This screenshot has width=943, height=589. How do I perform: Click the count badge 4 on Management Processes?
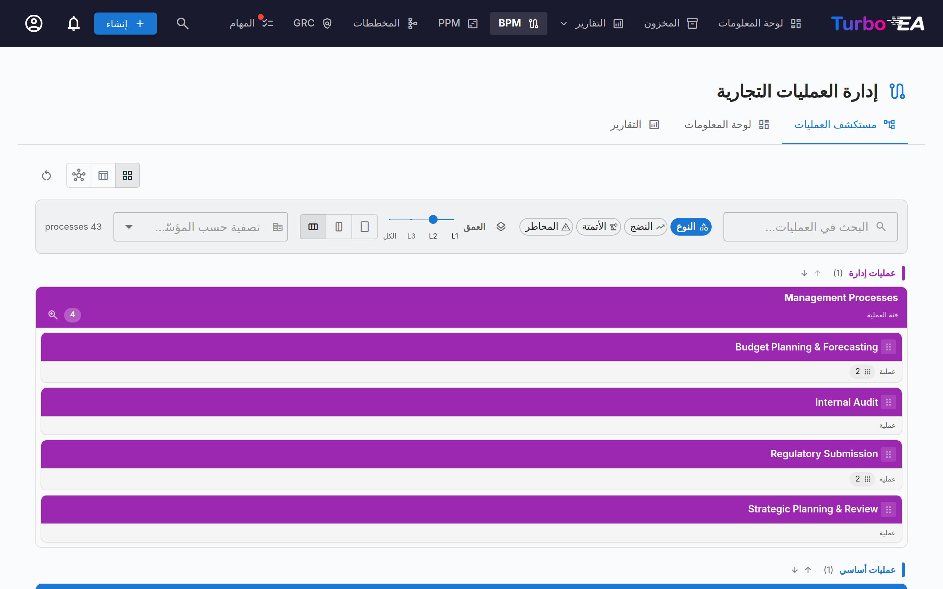point(73,315)
